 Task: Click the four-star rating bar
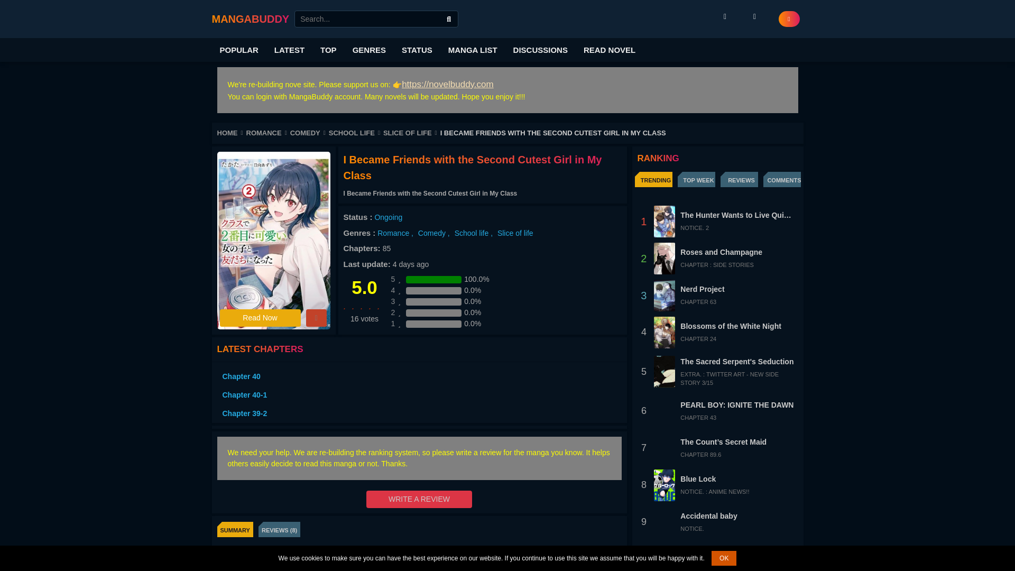(433, 291)
